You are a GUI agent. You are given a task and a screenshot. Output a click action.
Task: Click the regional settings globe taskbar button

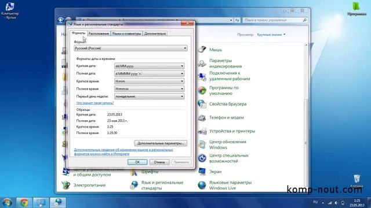(x=58, y=203)
